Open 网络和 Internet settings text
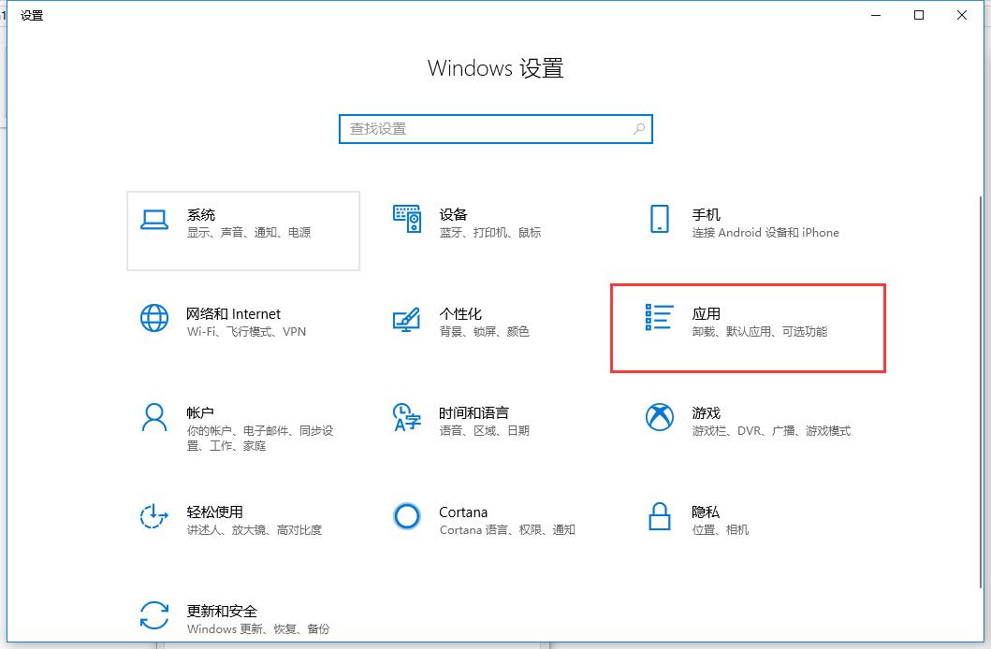This screenshot has width=991, height=649. point(233,314)
